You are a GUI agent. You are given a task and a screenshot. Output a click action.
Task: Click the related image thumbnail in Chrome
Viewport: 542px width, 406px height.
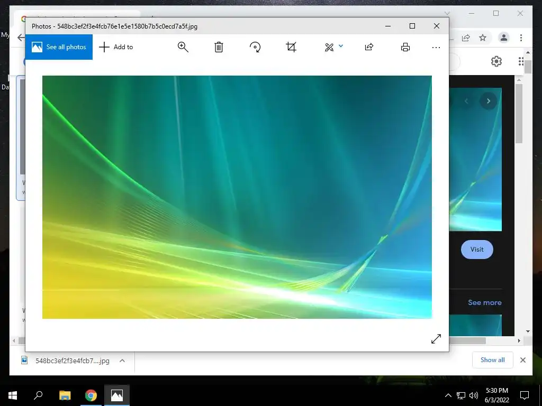click(475, 325)
